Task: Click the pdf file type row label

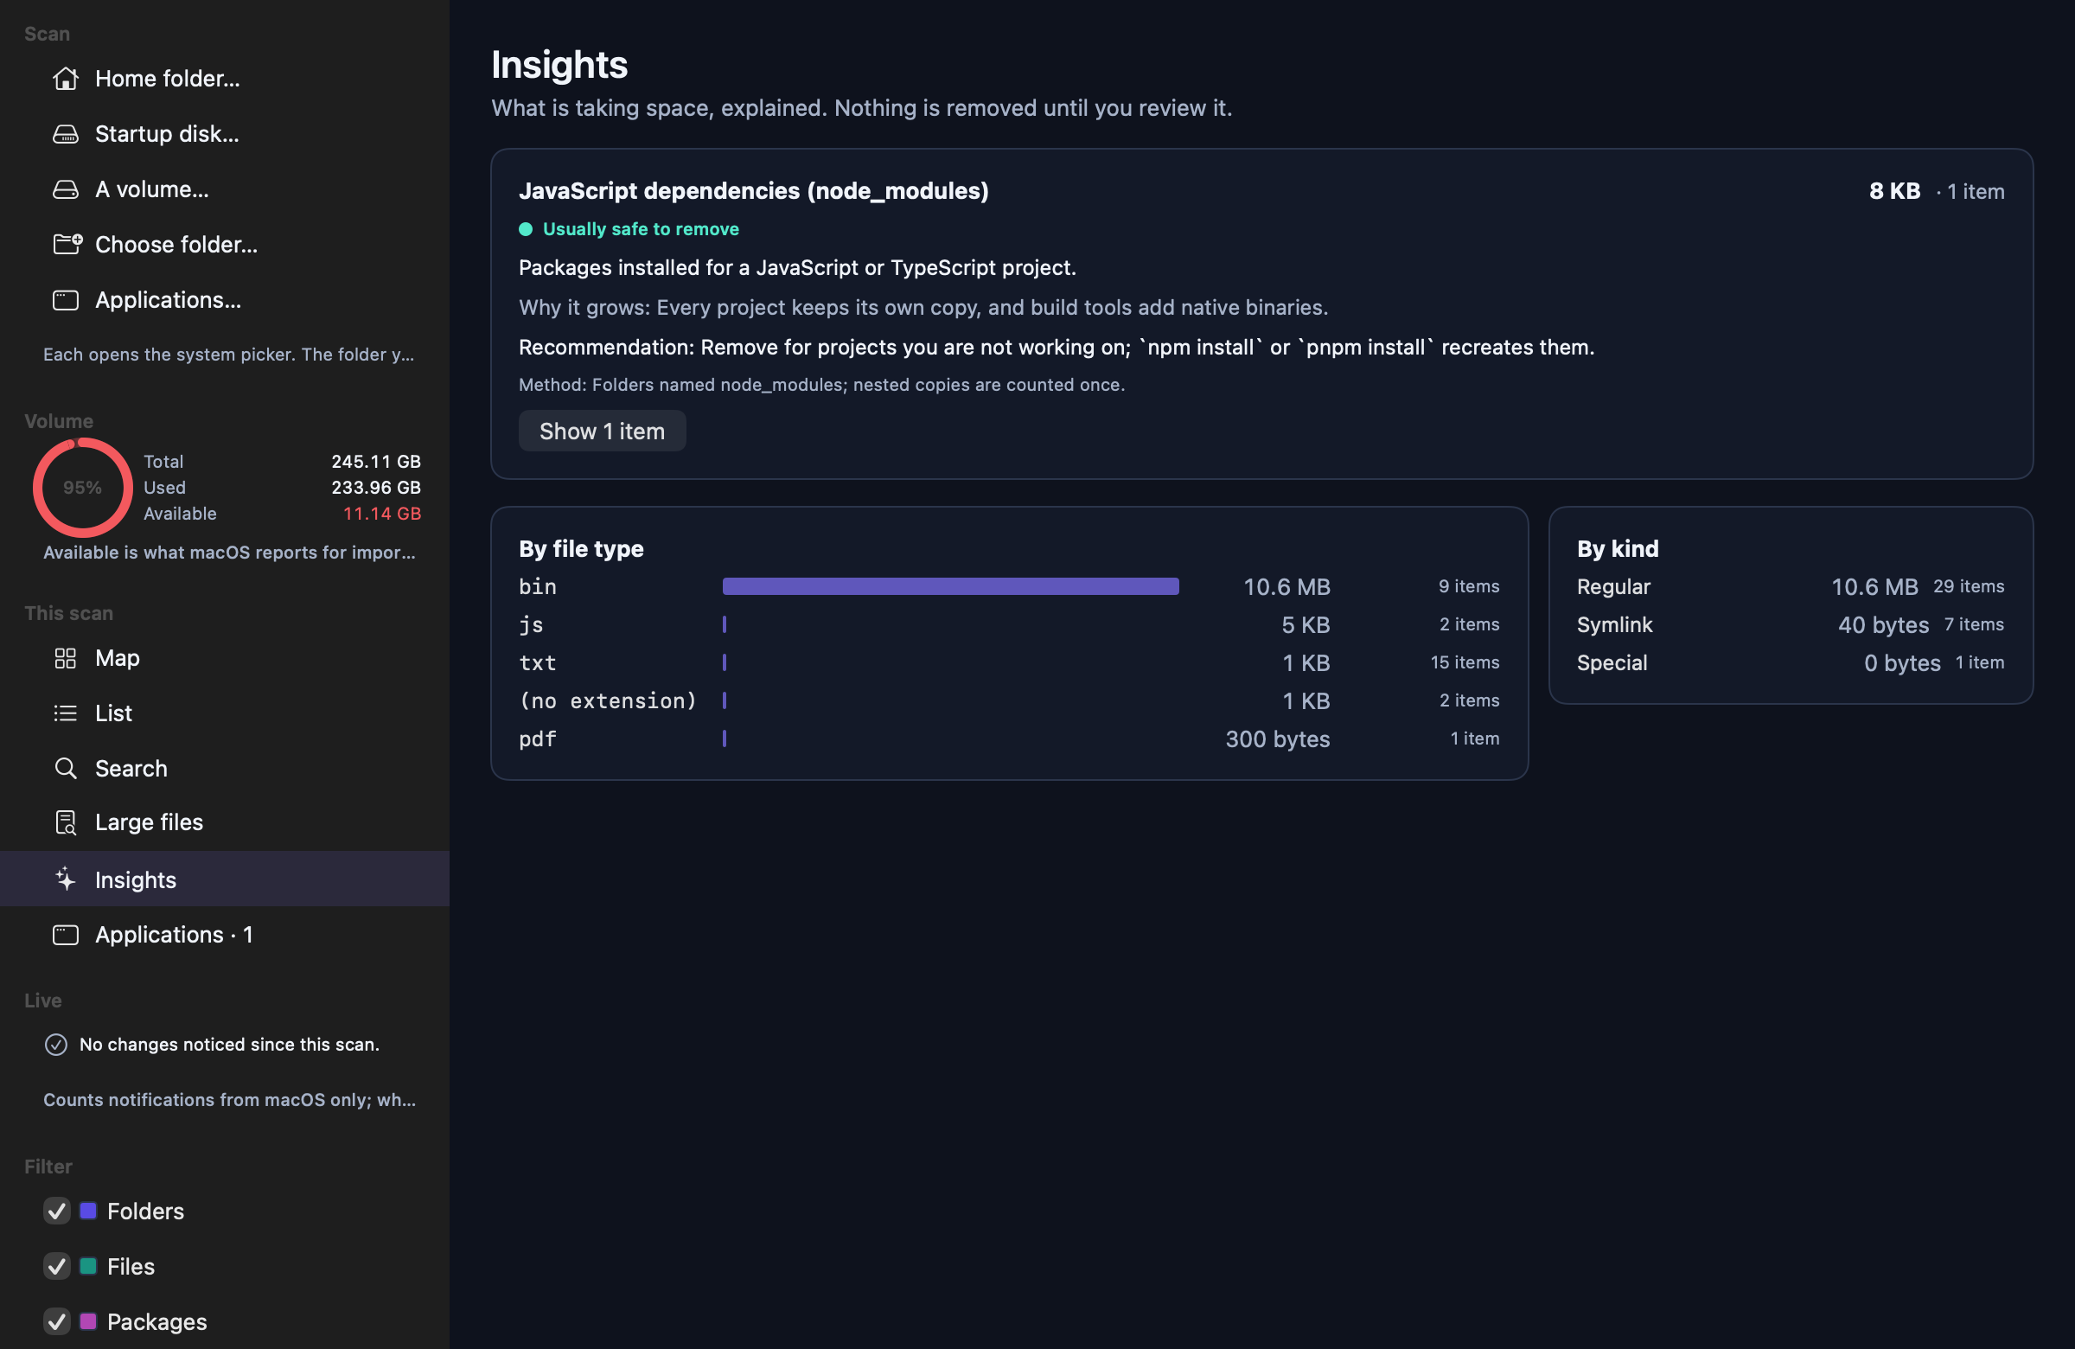Action: coord(537,739)
